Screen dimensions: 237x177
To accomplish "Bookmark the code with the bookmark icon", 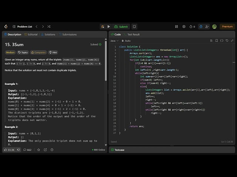I will [x=217, y=41].
